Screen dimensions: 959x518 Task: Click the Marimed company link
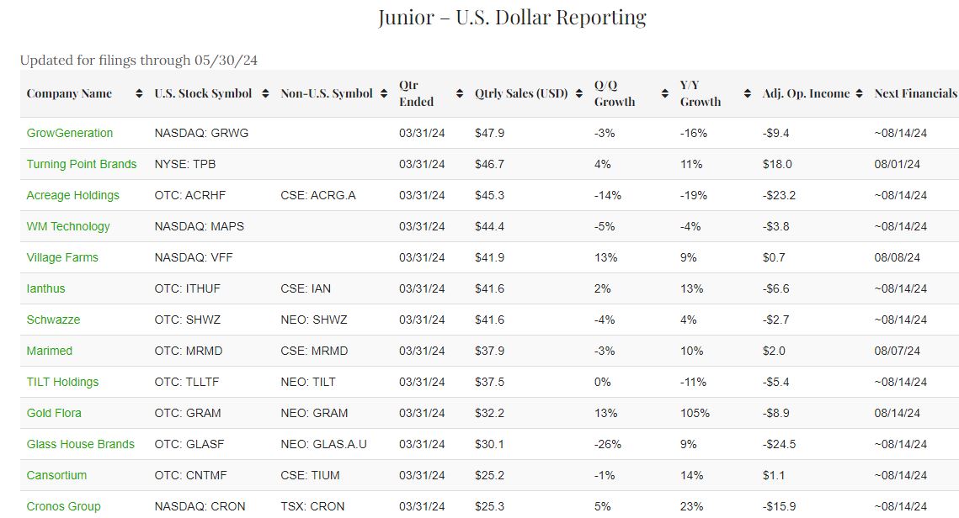coord(50,351)
